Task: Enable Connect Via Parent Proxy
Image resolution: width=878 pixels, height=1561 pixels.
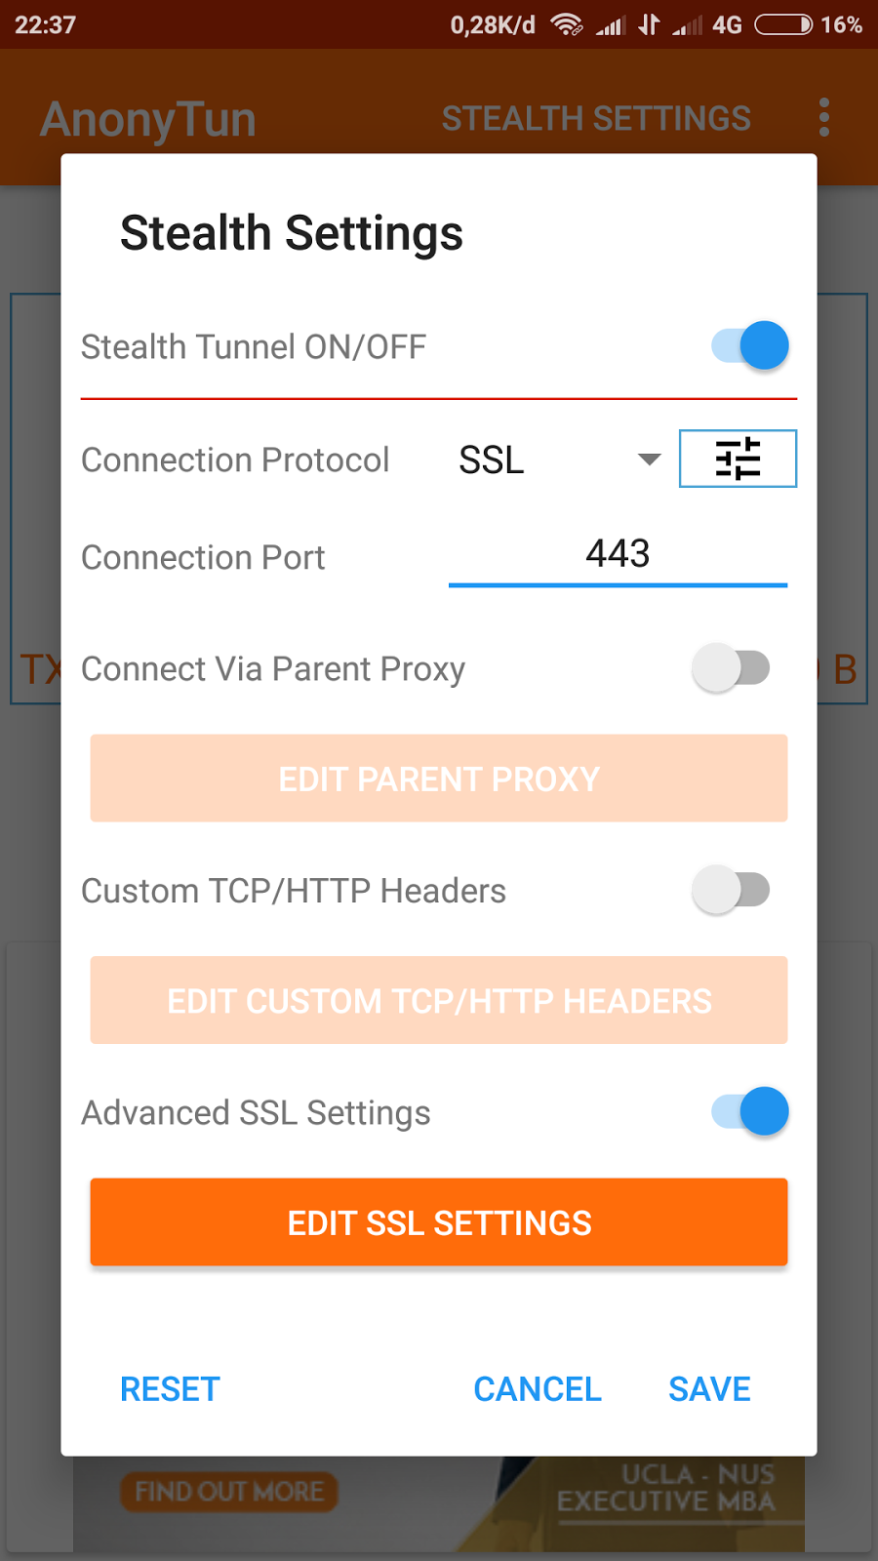Action: tap(732, 669)
